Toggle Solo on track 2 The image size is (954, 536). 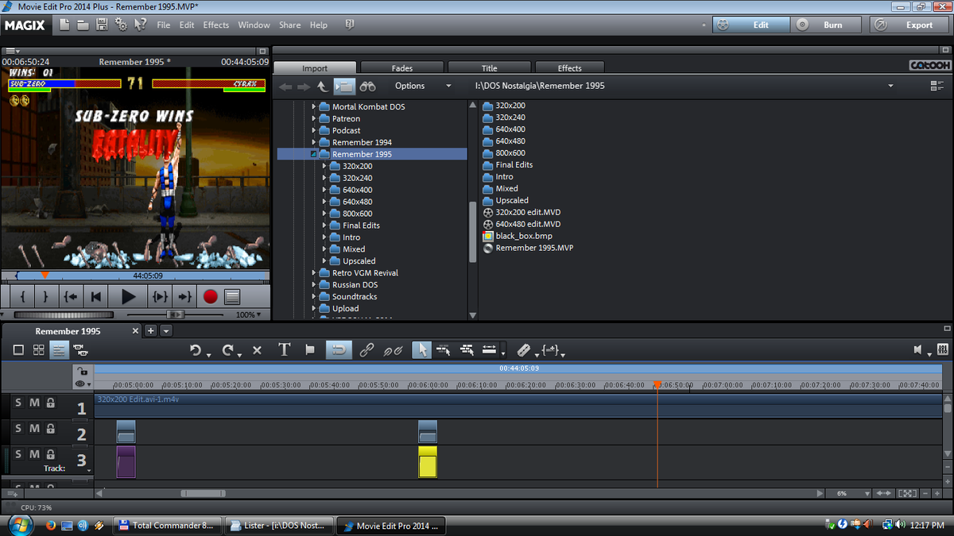point(18,428)
